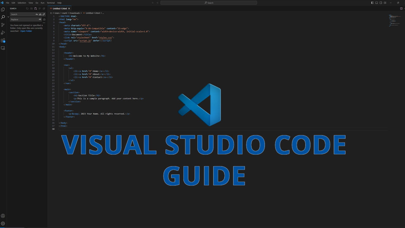Click the navigate back arrow button
The height and width of the screenshot is (228, 405).
click(x=152, y=2)
